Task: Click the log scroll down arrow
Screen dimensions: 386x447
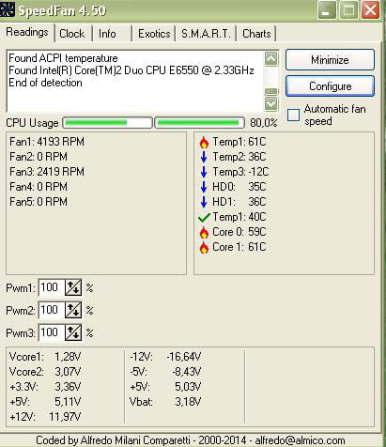Action: click(x=271, y=103)
